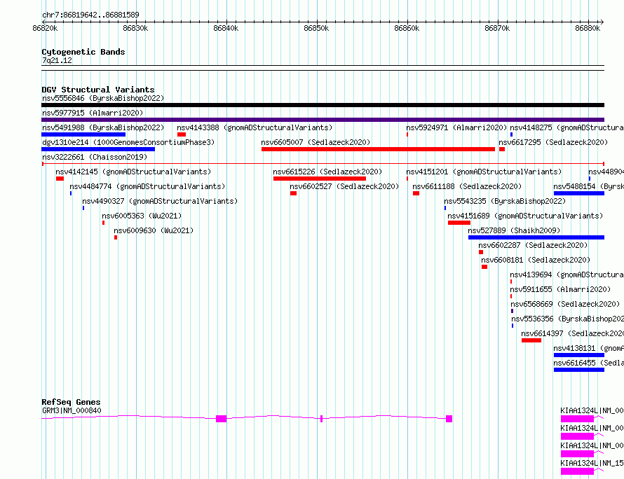This screenshot has height=479, width=624.
Task: Select the first KIAA1324L transcript block
Action: pyautogui.click(x=578, y=419)
